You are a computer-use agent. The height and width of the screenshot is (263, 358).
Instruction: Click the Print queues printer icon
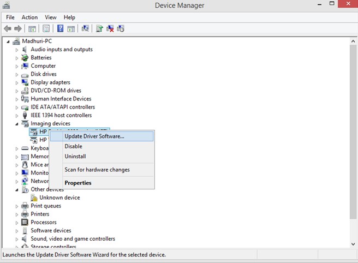(25, 206)
